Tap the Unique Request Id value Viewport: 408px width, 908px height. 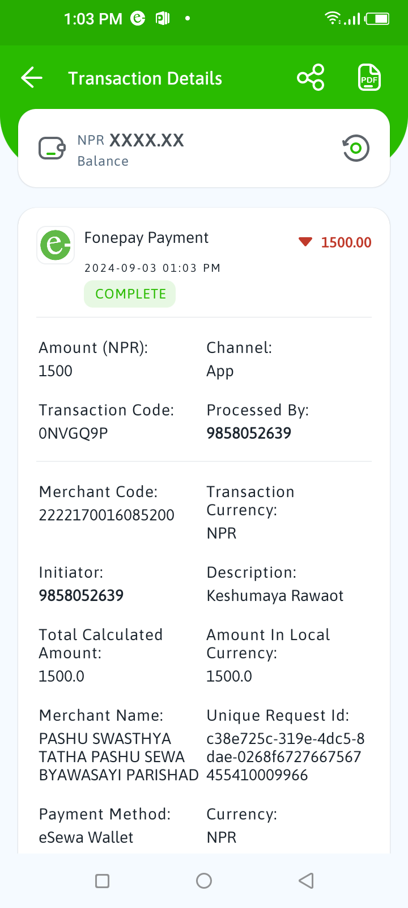point(286,757)
